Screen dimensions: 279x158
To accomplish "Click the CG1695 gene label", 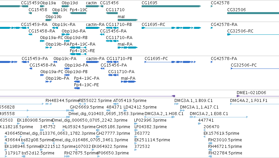I will [149, 3].
